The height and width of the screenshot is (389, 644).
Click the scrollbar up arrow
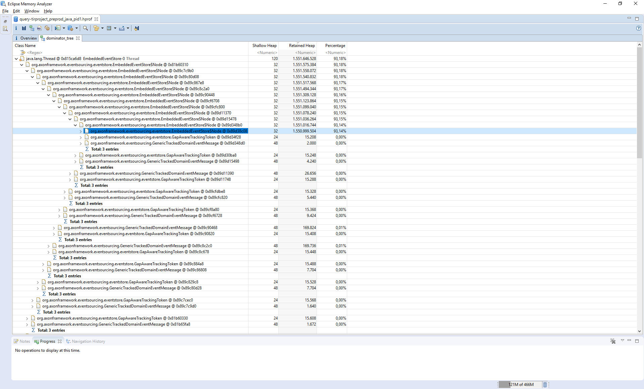point(639,45)
